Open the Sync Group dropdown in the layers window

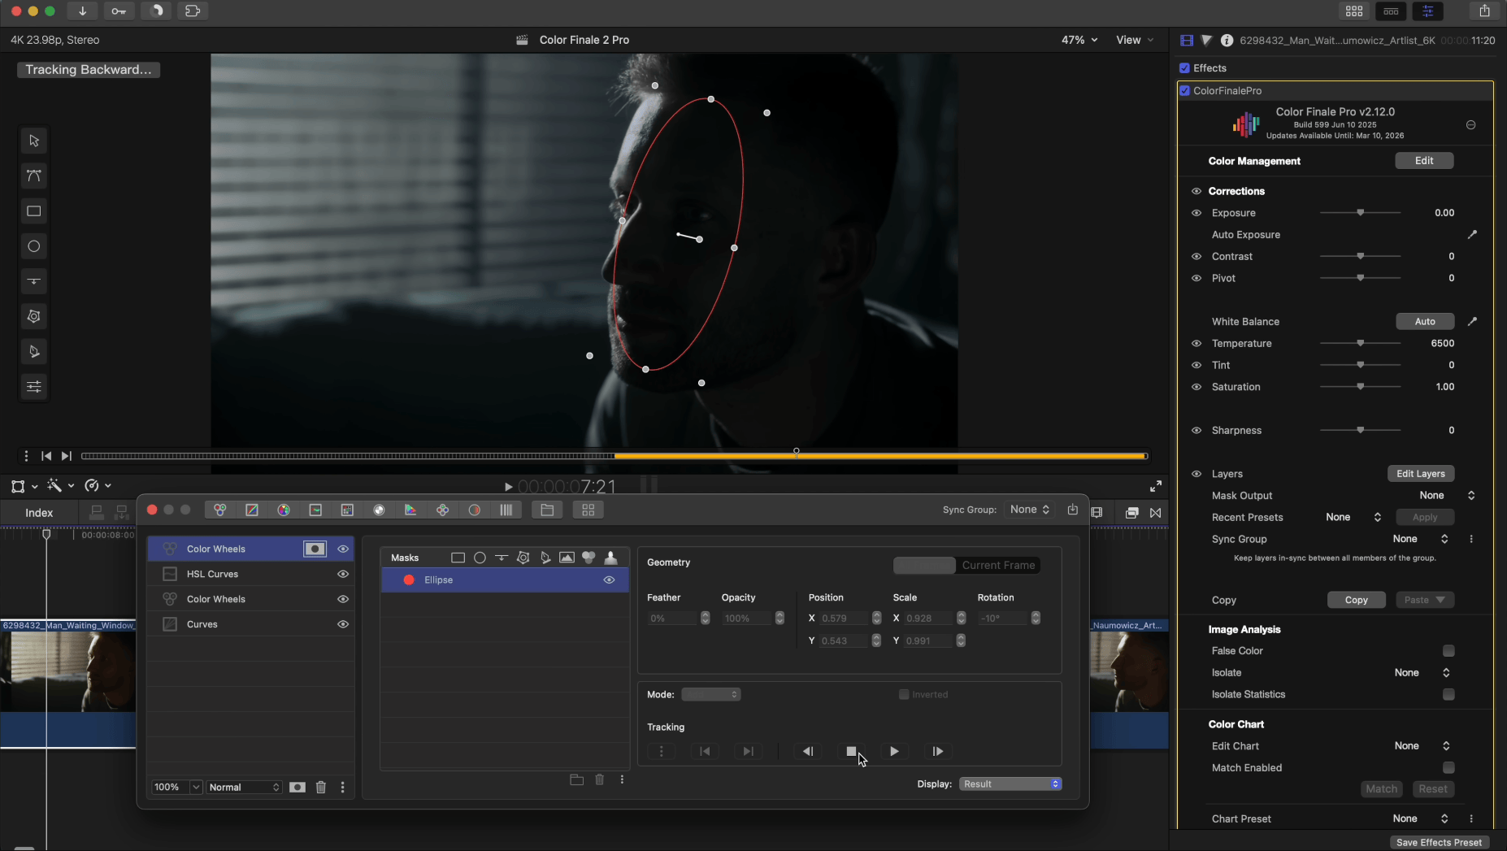pos(1029,510)
